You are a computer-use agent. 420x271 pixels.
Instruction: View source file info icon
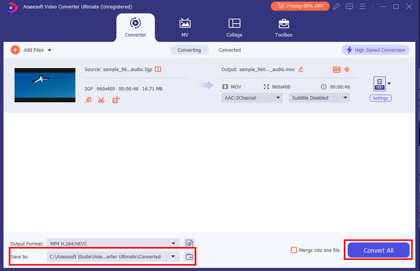coord(158,69)
